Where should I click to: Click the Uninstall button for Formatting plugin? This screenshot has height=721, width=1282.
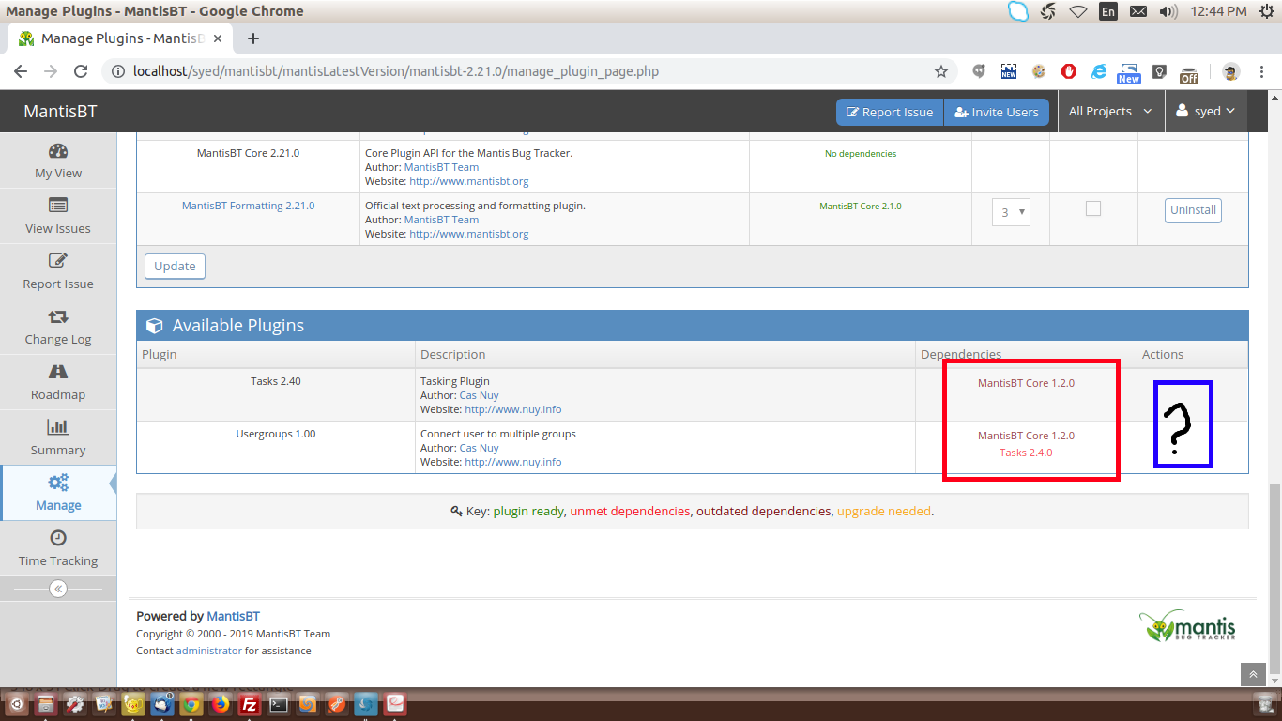point(1193,210)
